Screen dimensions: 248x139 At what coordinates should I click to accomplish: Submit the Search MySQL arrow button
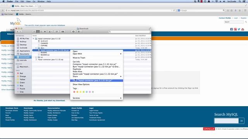pos(241,121)
